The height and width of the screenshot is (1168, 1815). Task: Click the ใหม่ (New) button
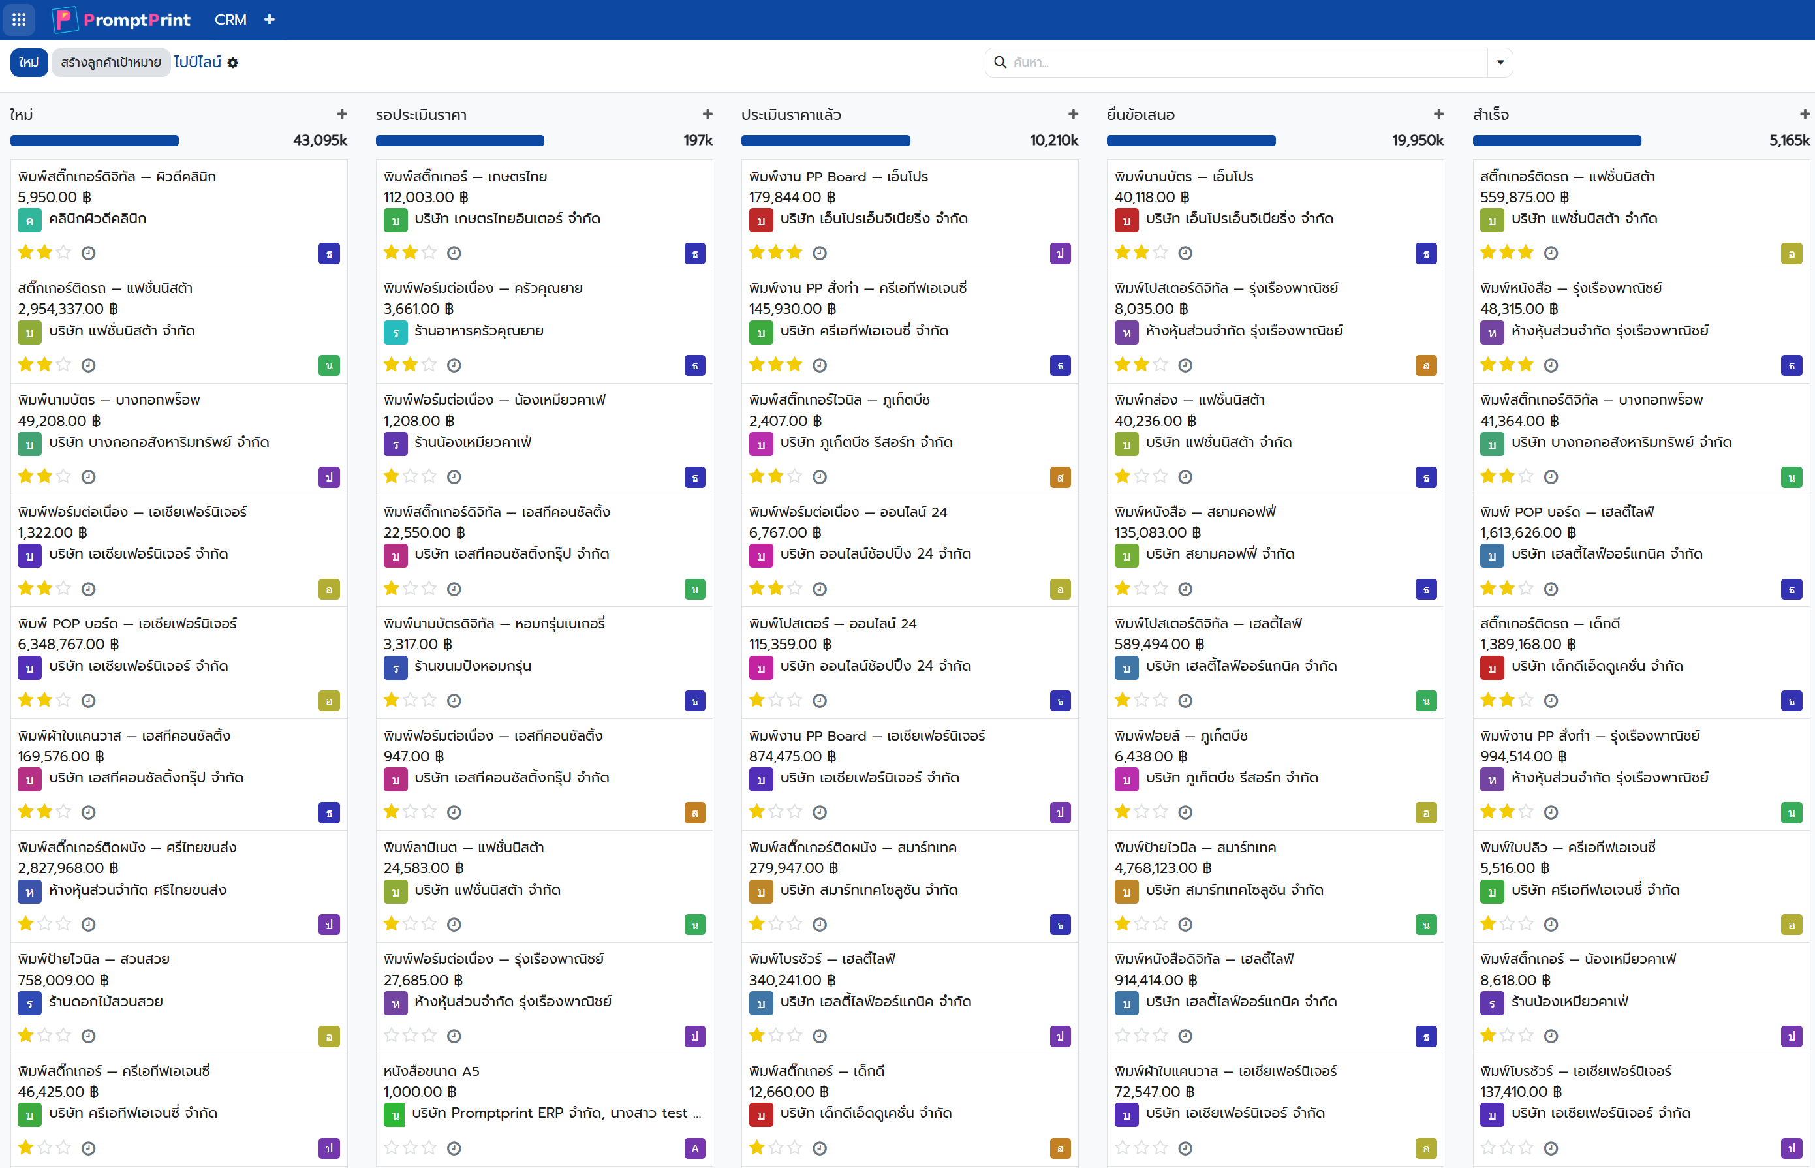point(29,62)
